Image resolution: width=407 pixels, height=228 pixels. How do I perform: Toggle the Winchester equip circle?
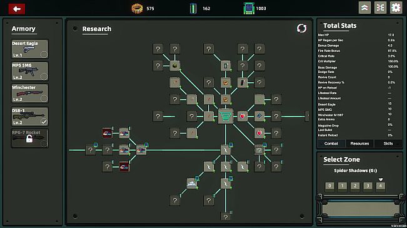coord(44,98)
